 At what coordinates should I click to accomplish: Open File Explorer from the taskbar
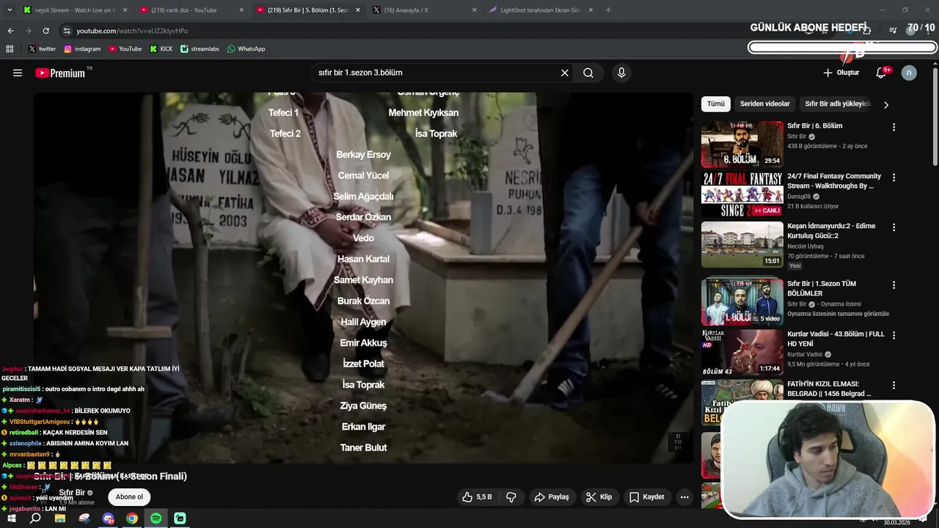pos(60,518)
